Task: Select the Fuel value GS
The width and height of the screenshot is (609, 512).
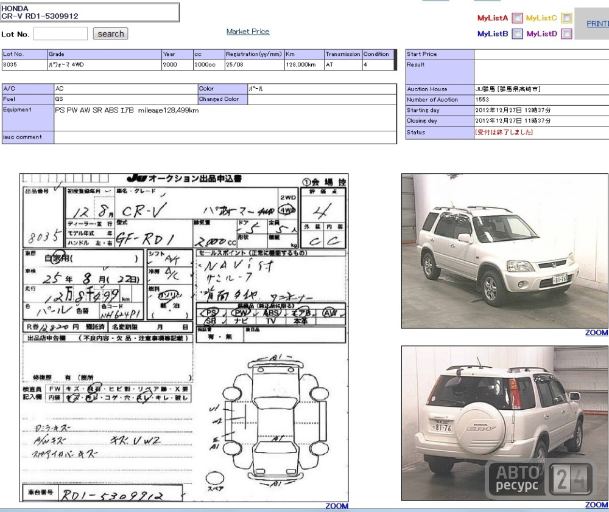Action: tap(59, 99)
